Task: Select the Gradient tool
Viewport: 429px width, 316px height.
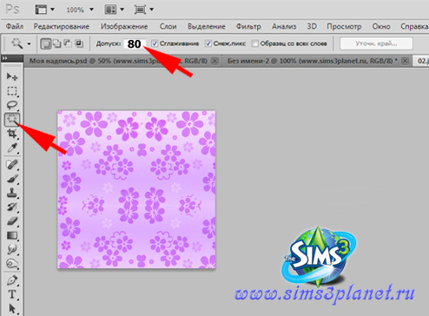Action: coord(12,235)
